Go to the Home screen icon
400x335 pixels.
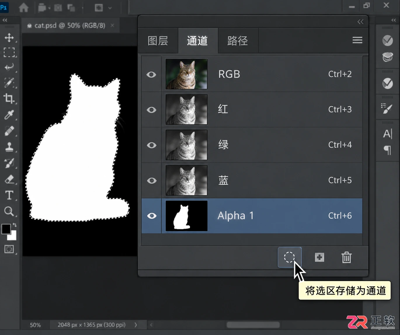click(24, 7)
